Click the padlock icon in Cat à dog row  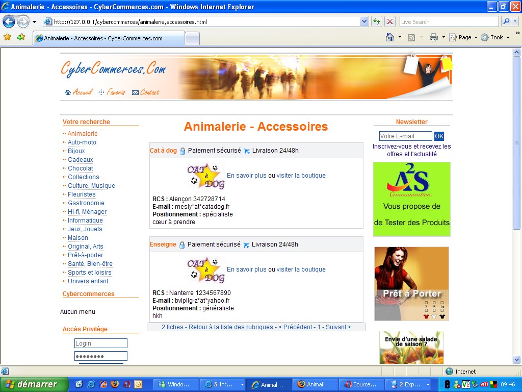pyautogui.click(x=182, y=151)
